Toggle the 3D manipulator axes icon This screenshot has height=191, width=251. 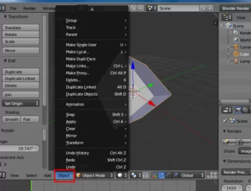(x=155, y=175)
